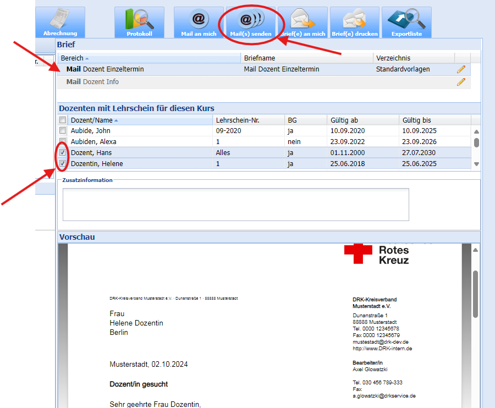Viewport: 495px width, 408px height.
Task: Select the Mail Dozent Info template row
Action: point(92,82)
